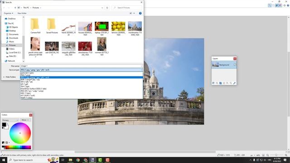The width and height of the screenshot is (290, 163).
Task: Choose TIFF (*.tiff, *.tif) format
Action: (82, 82)
